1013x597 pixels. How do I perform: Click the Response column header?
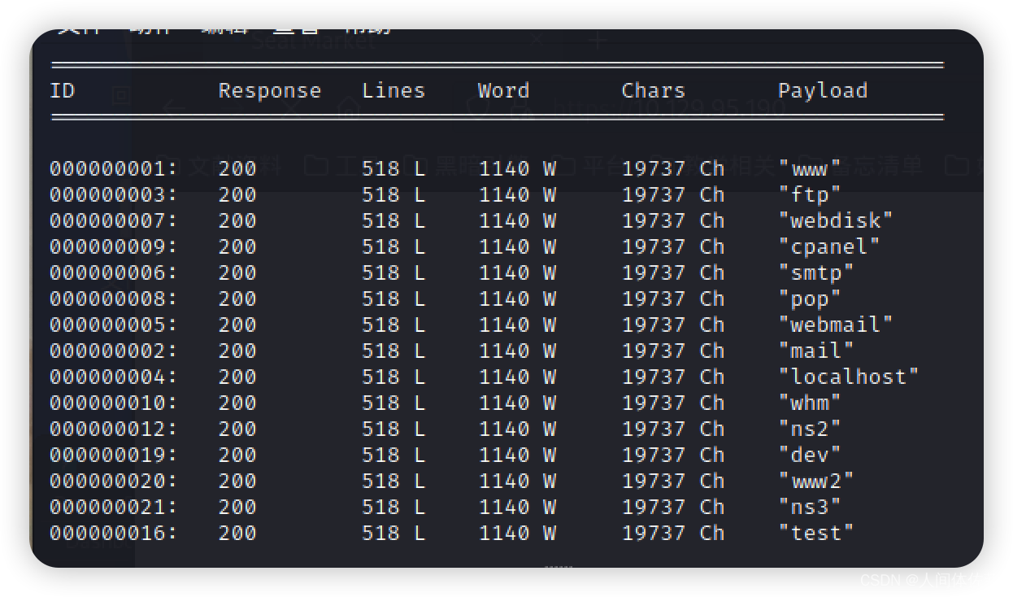click(x=270, y=90)
